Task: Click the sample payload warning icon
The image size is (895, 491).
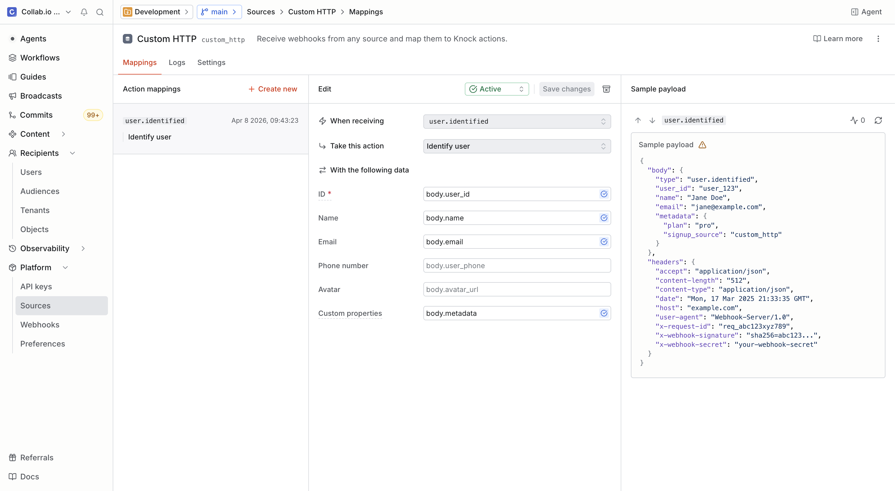Action: 702,145
